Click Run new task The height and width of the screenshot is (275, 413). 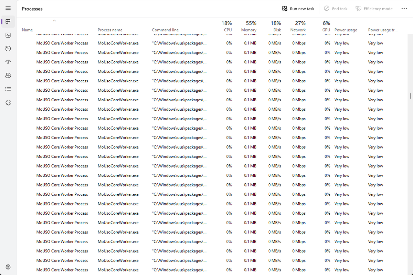pos(298,9)
